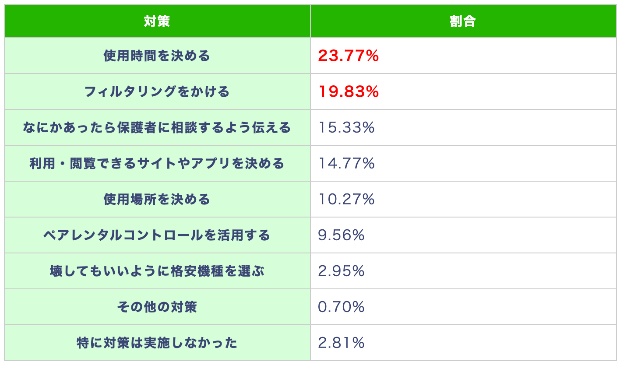Select the フィルタリングをかける cell
The height and width of the screenshot is (365, 620).
tap(157, 92)
